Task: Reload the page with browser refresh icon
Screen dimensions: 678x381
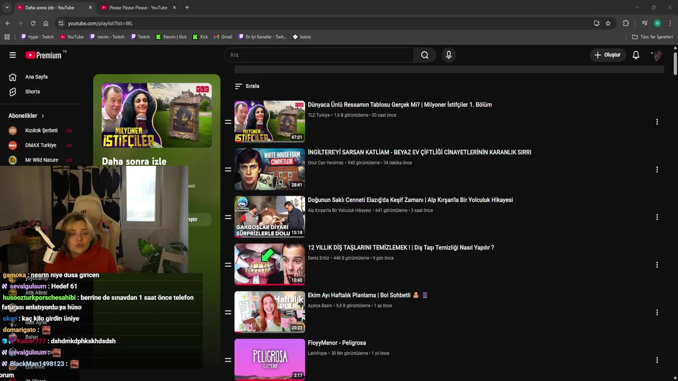Action: [x=33, y=23]
